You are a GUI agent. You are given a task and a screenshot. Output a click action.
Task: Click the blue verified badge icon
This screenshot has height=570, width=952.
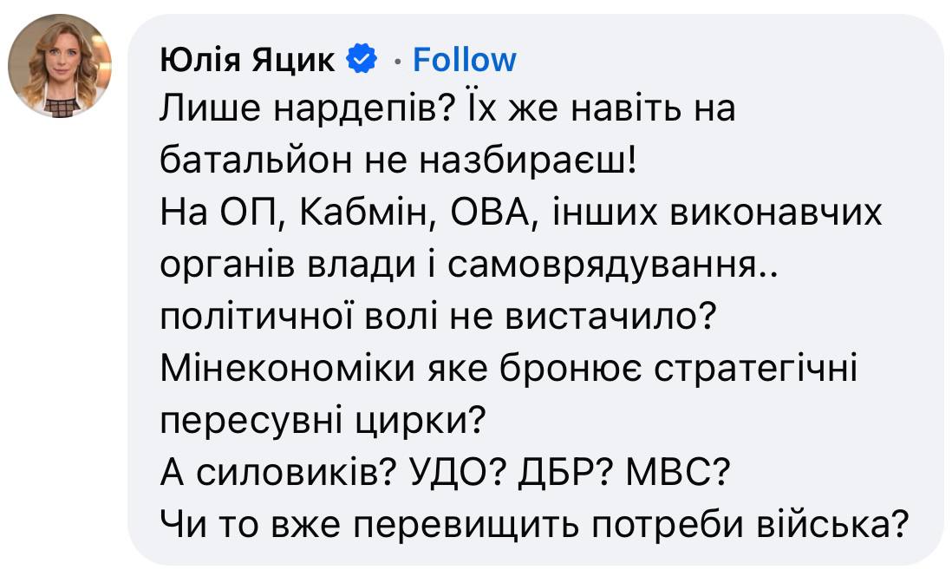[362, 60]
